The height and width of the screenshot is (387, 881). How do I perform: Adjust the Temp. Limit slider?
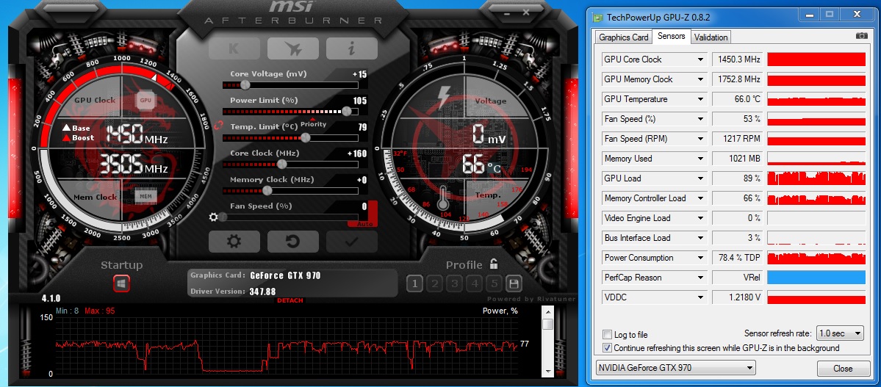[306, 137]
